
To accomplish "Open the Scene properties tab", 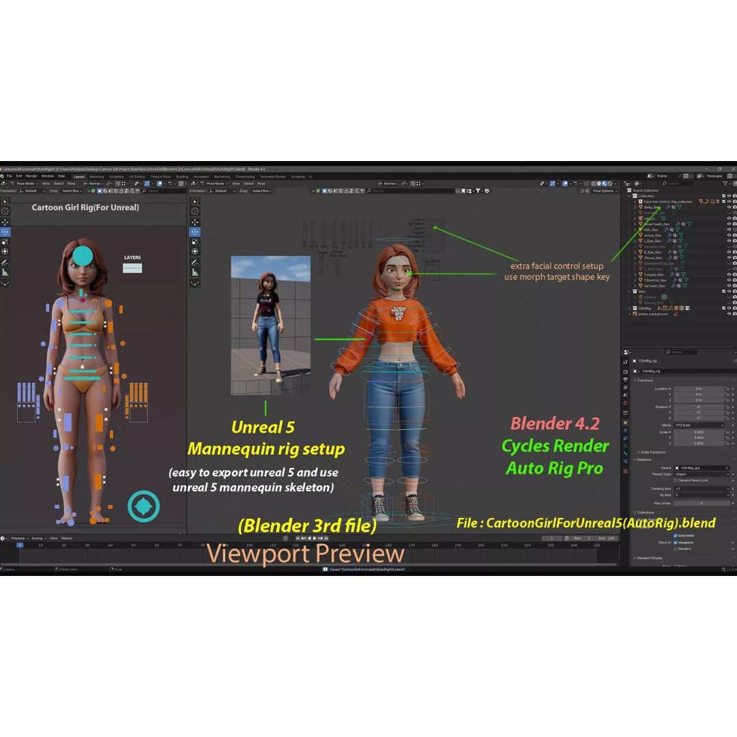I will point(625,395).
